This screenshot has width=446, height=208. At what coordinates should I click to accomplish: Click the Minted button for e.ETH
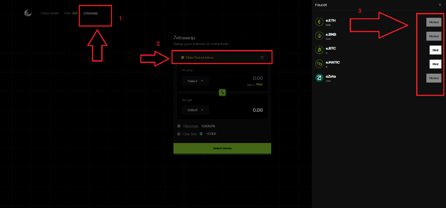point(434,22)
